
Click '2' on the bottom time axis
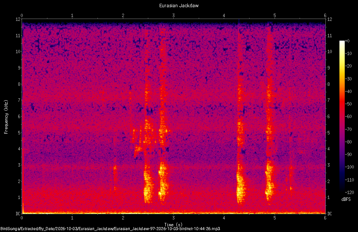point(123,218)
